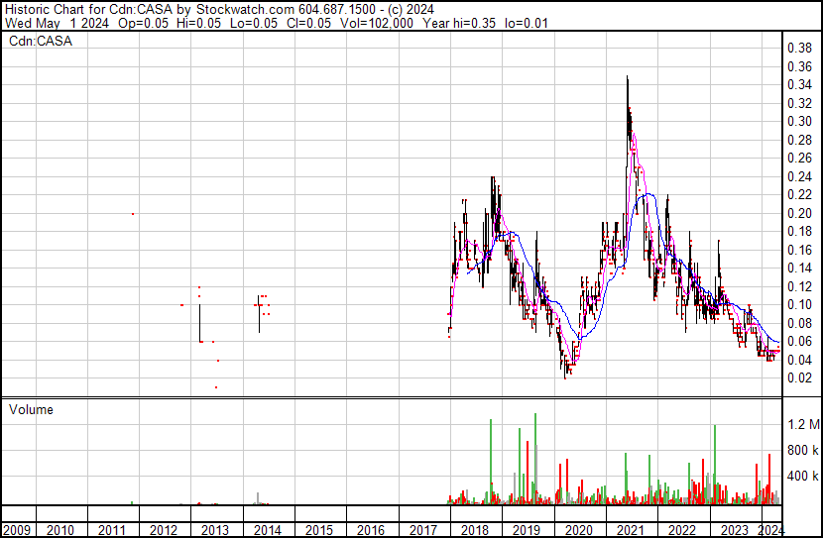Click the 2022 year label

(681, 530)
